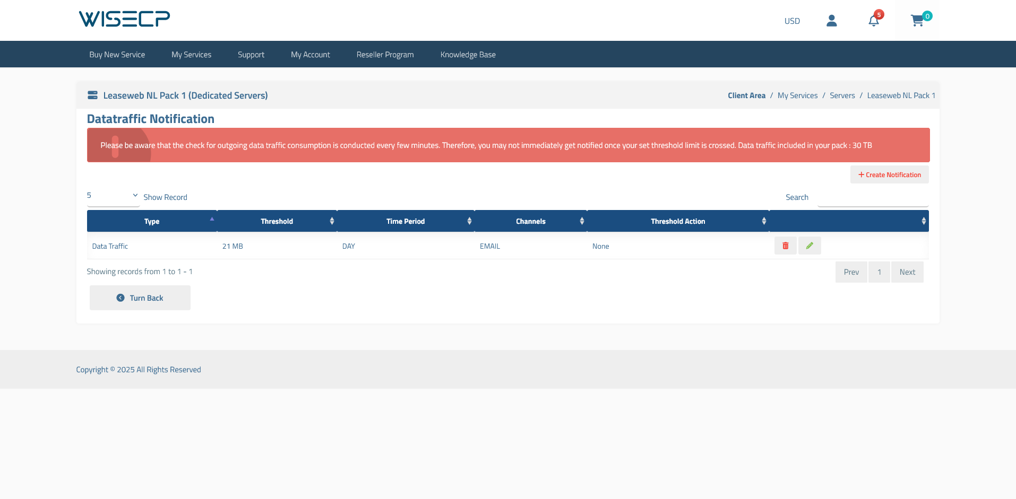Click the server icon beside Leaseweb NL Pack title

92,95
